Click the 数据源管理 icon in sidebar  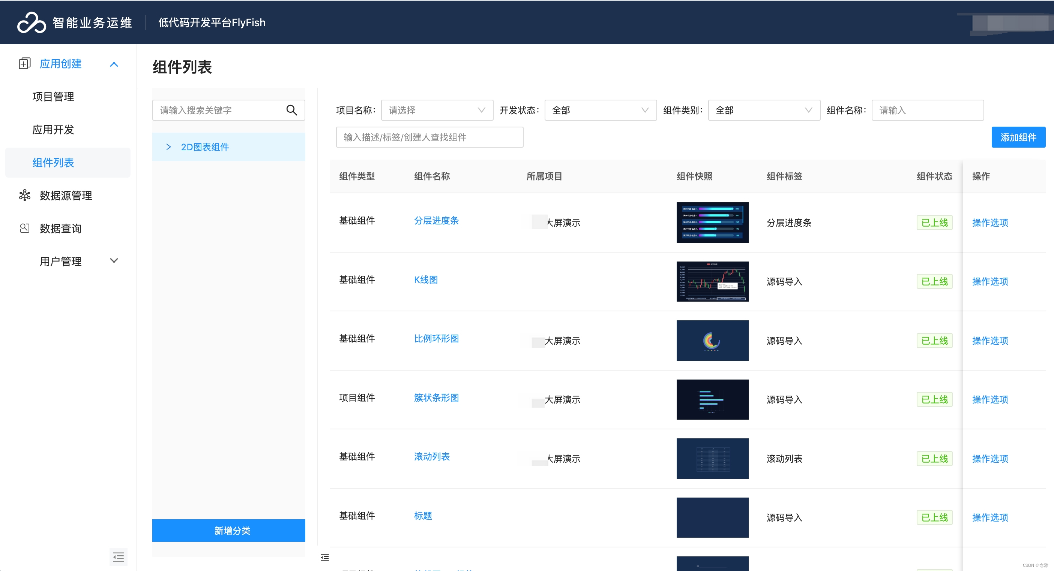[x=24, y=195]
